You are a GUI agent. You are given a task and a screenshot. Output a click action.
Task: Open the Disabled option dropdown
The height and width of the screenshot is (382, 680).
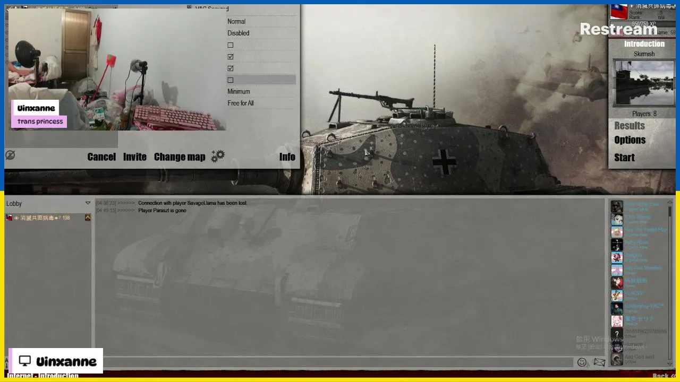click(261, 33)
